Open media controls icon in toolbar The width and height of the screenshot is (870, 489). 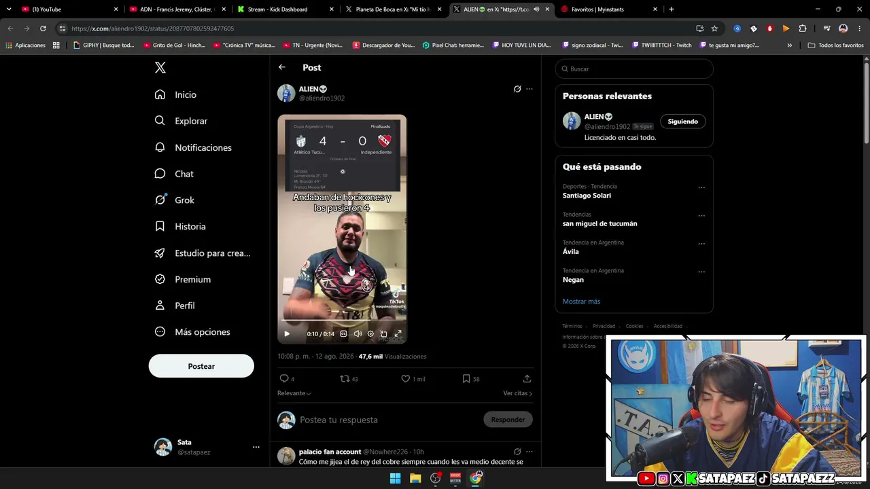(x=826, y=29)
